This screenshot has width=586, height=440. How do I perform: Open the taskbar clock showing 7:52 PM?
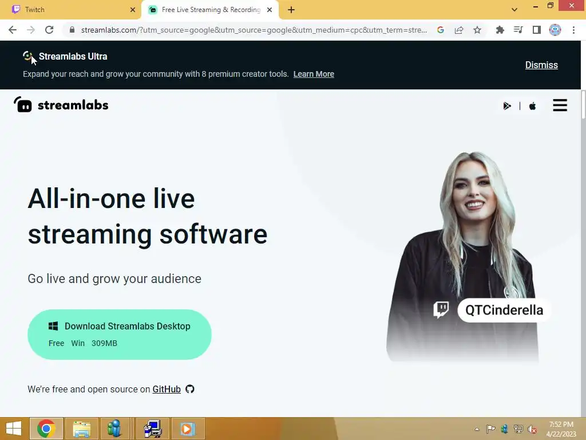pos(561,429)
